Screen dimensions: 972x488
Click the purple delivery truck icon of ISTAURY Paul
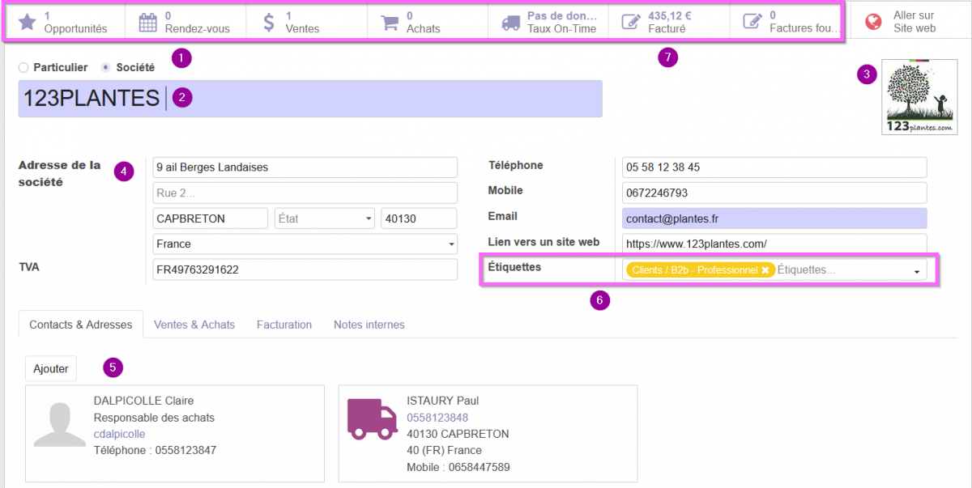pos(372,418)
